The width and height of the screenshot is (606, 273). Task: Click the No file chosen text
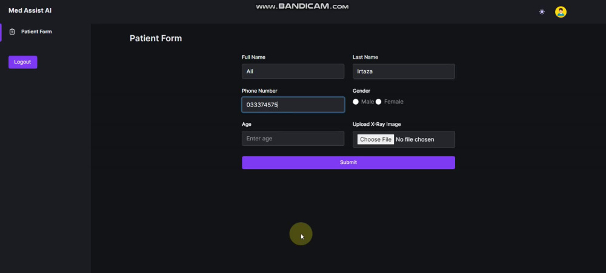[x=415, y=139]
